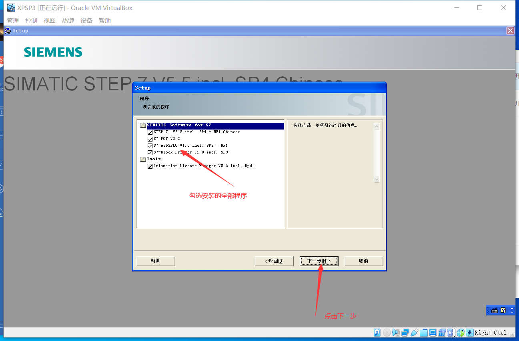Click the Right Ctrl host key label

coord(491,333)
